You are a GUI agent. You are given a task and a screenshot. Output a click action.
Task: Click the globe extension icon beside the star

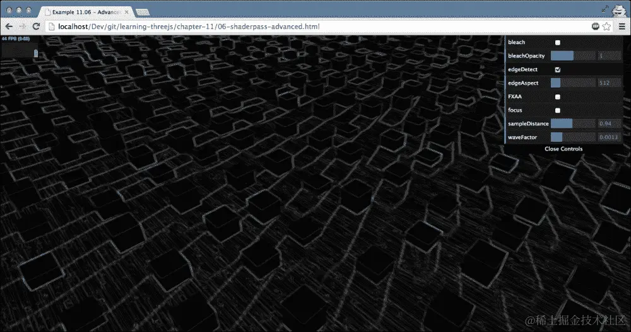point(596,26)
